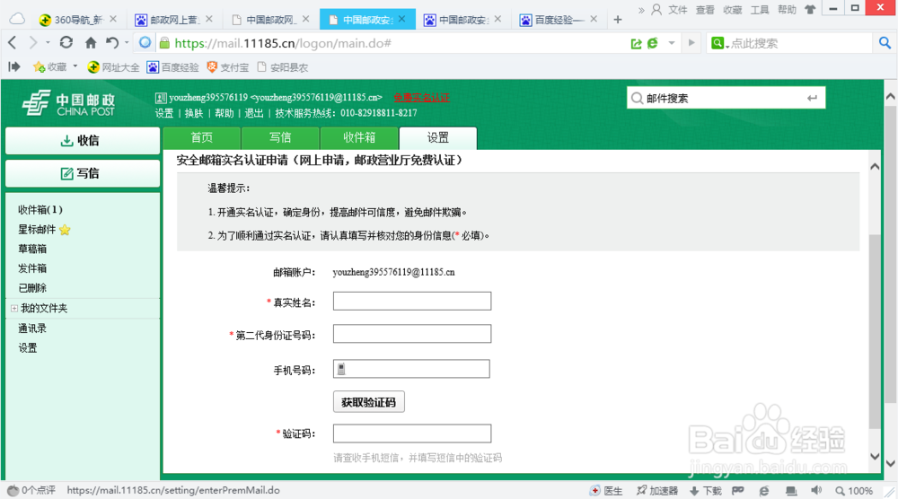Click the 医生 status bar icon
The image size is (898, 499).
point(595,490)
